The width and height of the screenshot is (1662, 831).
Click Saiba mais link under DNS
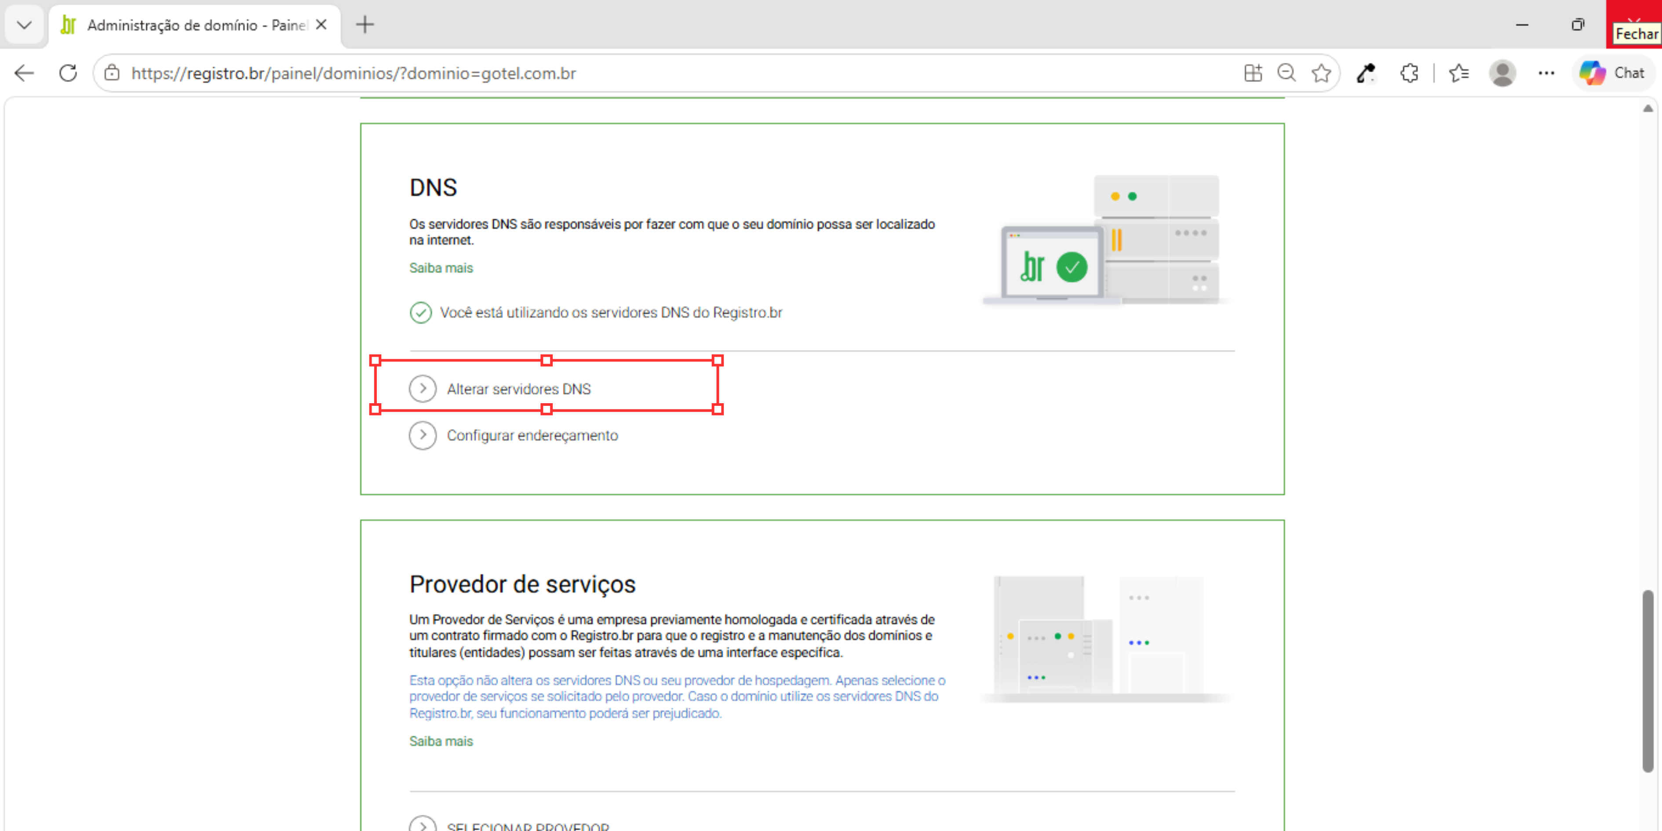(441, 268)
